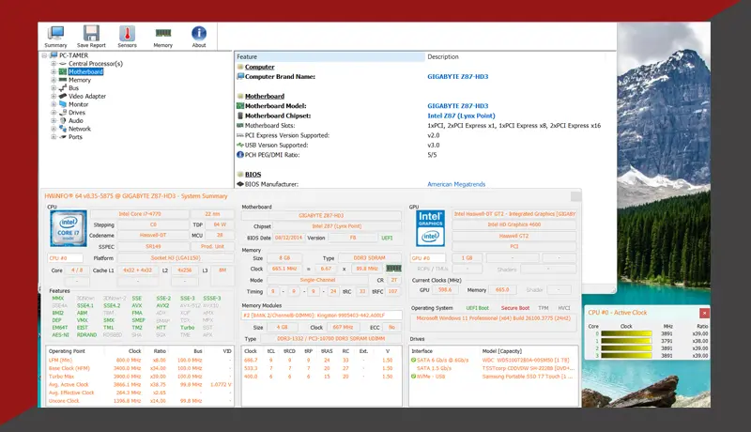Click the PC-TAMER computer icon in tree
751x432 pixels.
(x=54, y=55)
